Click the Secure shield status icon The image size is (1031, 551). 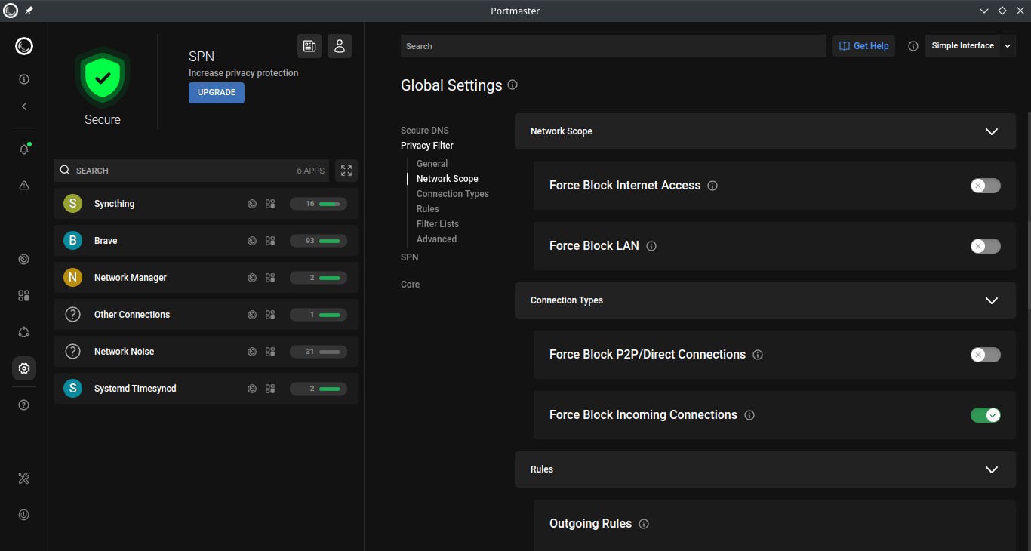coord(103,77)
